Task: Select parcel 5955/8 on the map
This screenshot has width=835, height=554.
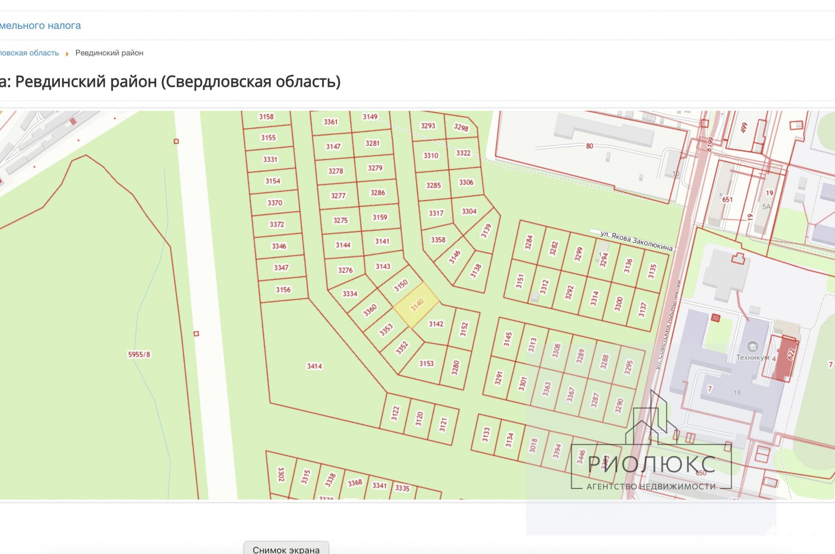Action: click(139, 354)
